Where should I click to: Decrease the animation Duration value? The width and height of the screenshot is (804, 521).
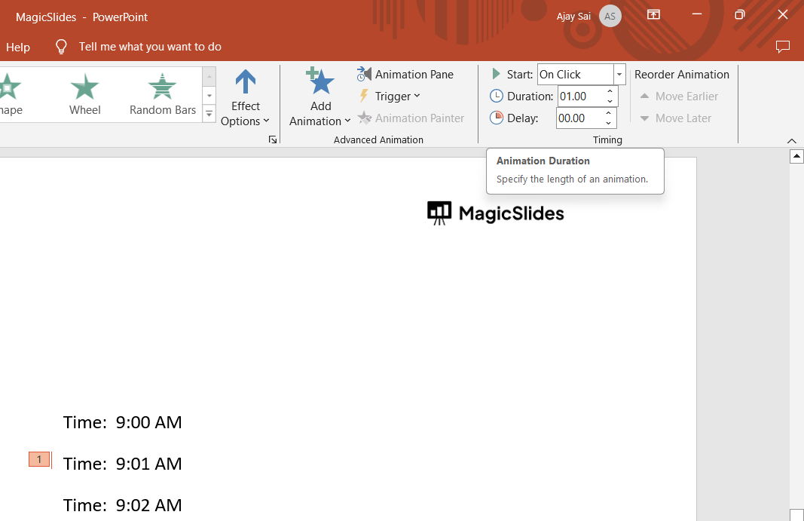click(x=610, y=102)
